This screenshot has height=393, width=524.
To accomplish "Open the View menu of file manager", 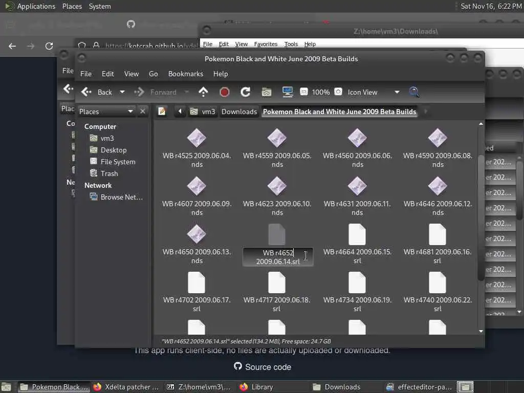I will (132, 74).
